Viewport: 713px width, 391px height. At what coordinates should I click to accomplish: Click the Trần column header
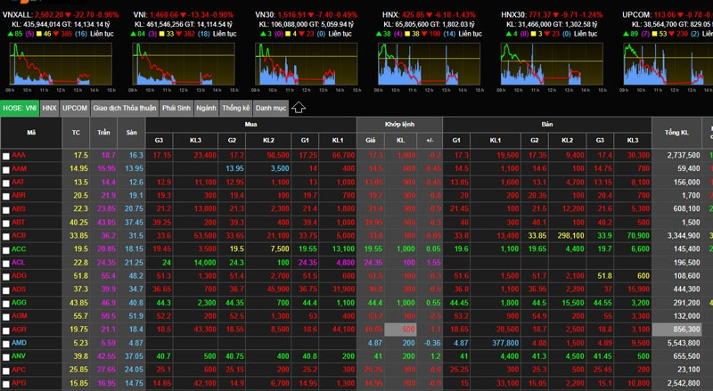click(x=103, y=133)
